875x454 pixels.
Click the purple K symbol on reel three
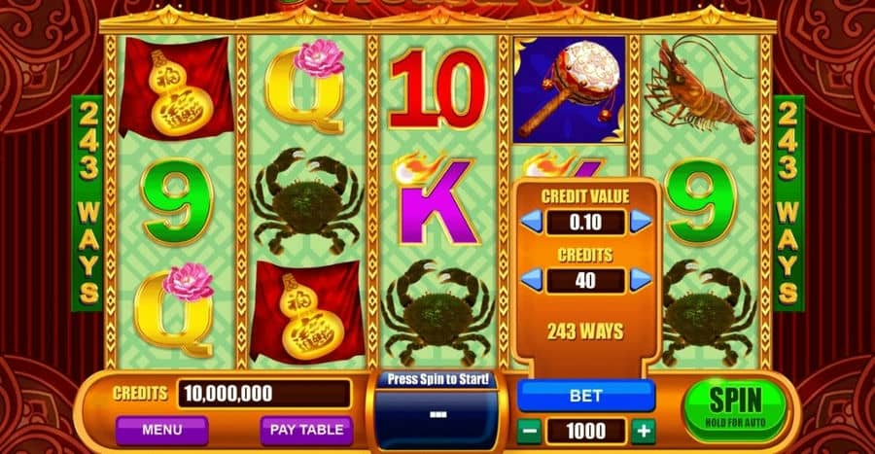tap(438, 202)
